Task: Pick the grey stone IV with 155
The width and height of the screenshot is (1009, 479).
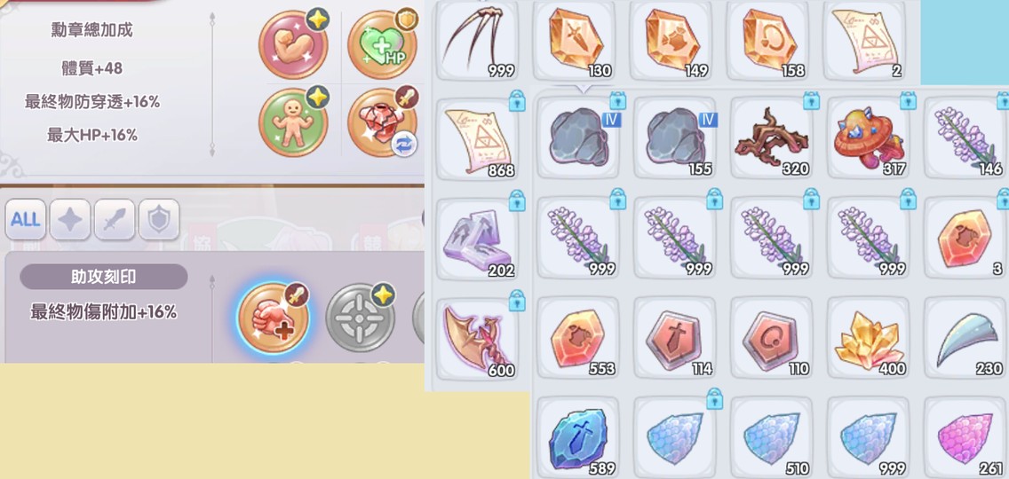Action: click(x=674, y=137)
